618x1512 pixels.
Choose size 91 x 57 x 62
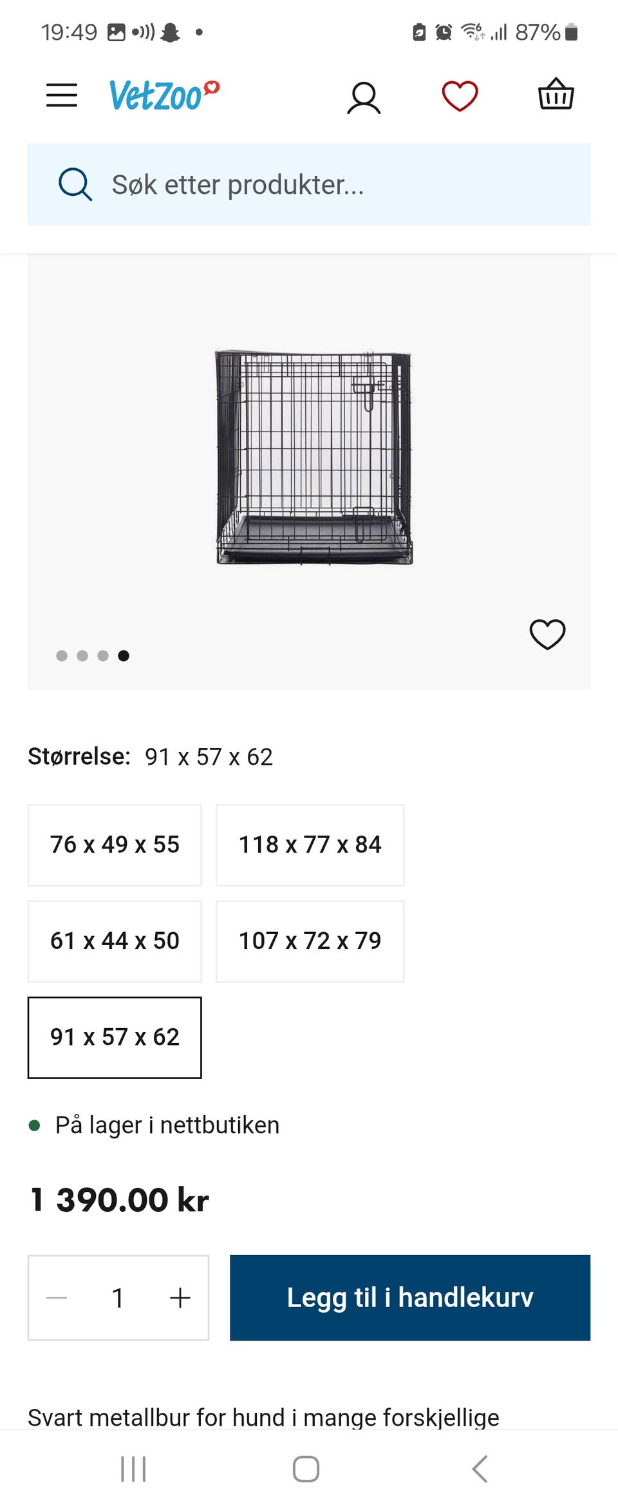click(115, 1037)
